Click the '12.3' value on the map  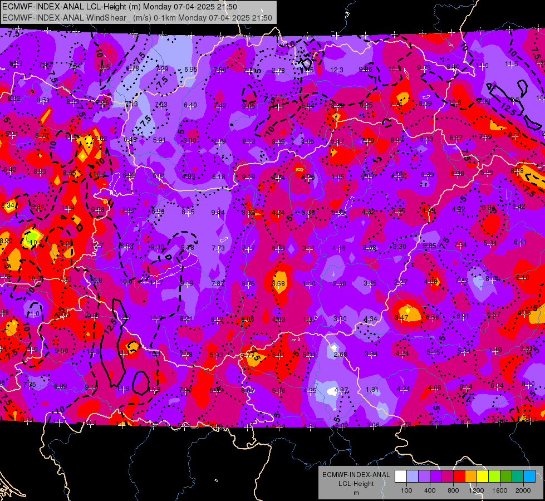coord(337,71)
